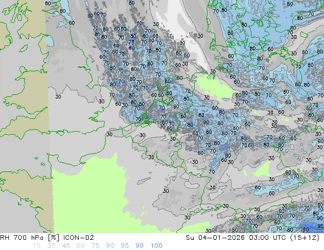Click the "ICON-D2" model name label
The image size is (324, 250).
tap(79, 238)
